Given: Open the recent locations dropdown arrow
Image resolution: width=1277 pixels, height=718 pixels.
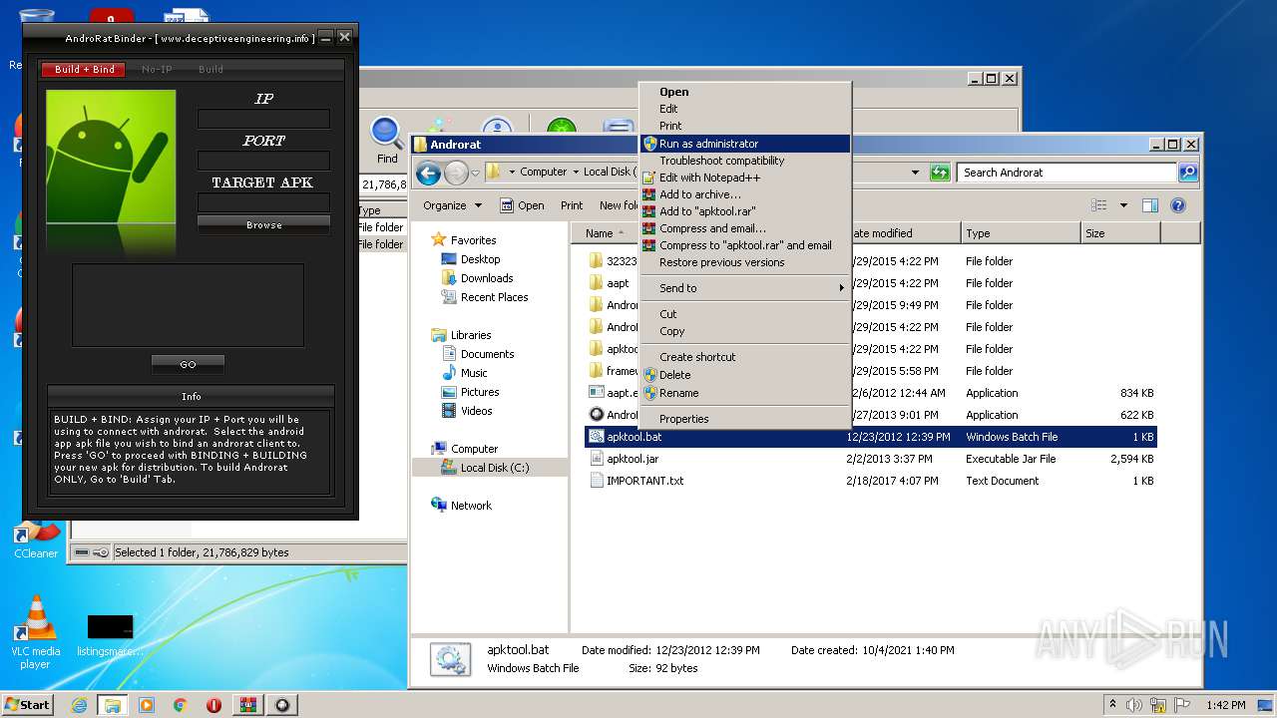Looking at the screenshot, I should click(476, 174).
